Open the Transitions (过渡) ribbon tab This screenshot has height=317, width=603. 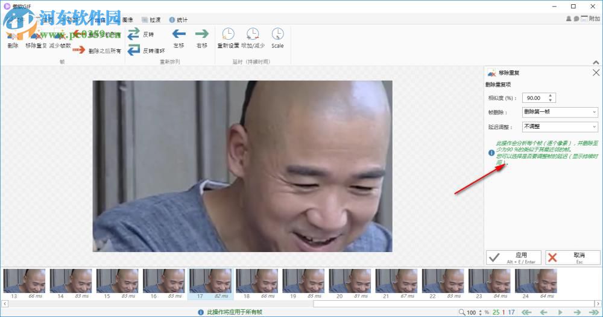[x=151, y=20]
